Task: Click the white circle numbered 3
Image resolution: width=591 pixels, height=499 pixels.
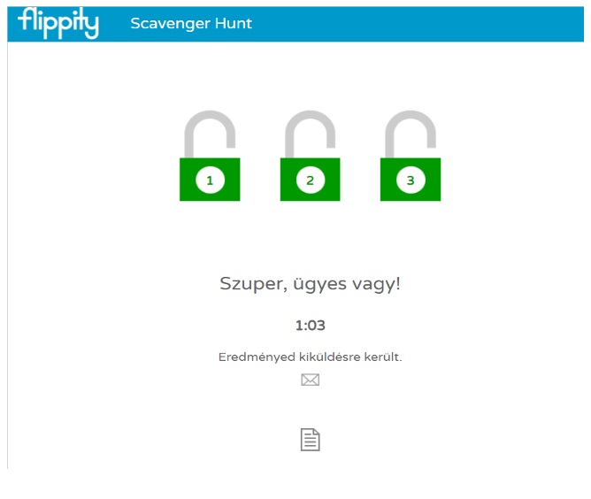Action: pos(411,180)
